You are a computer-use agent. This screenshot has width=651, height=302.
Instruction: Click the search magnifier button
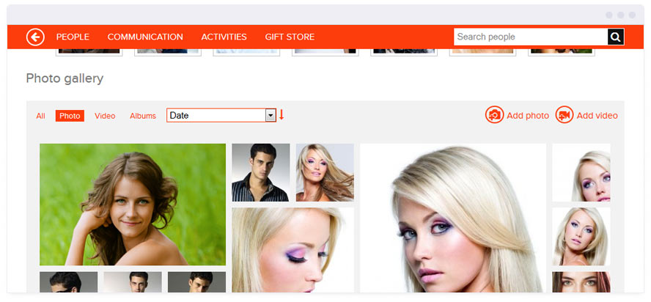pyautogui.click(x=616, y=37)
